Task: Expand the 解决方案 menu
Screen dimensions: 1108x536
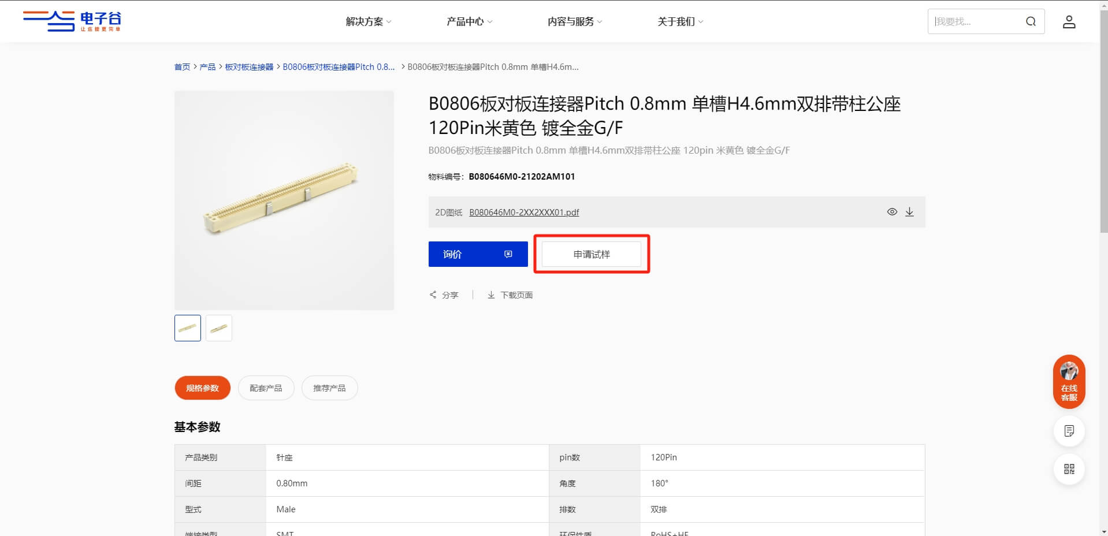Action: [x=369, y=22]
